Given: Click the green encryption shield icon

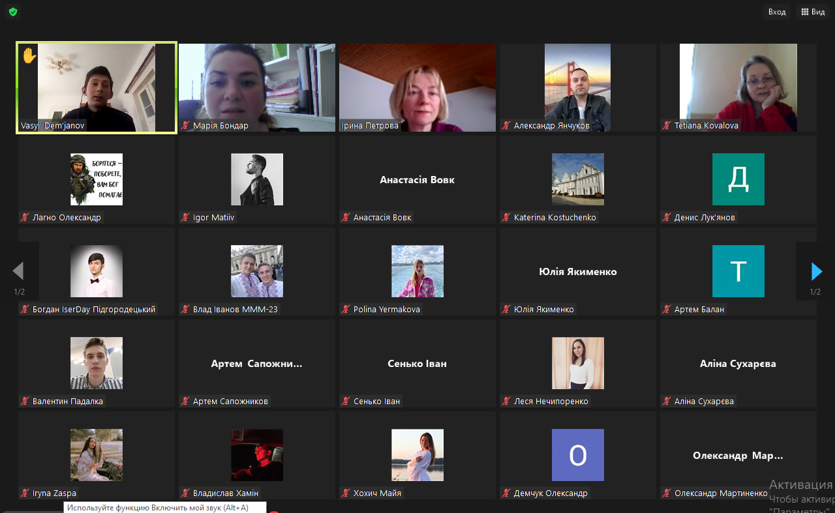Looking at the screenshot, I should [13, 12].
